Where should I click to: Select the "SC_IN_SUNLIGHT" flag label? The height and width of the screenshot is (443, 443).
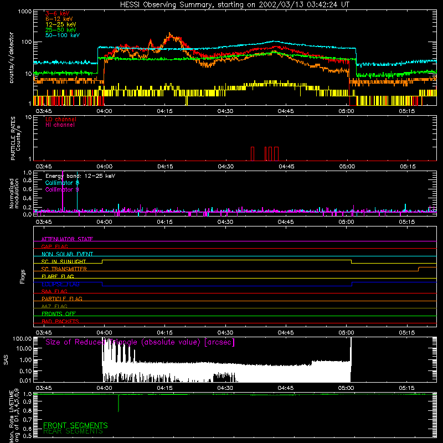64,261
